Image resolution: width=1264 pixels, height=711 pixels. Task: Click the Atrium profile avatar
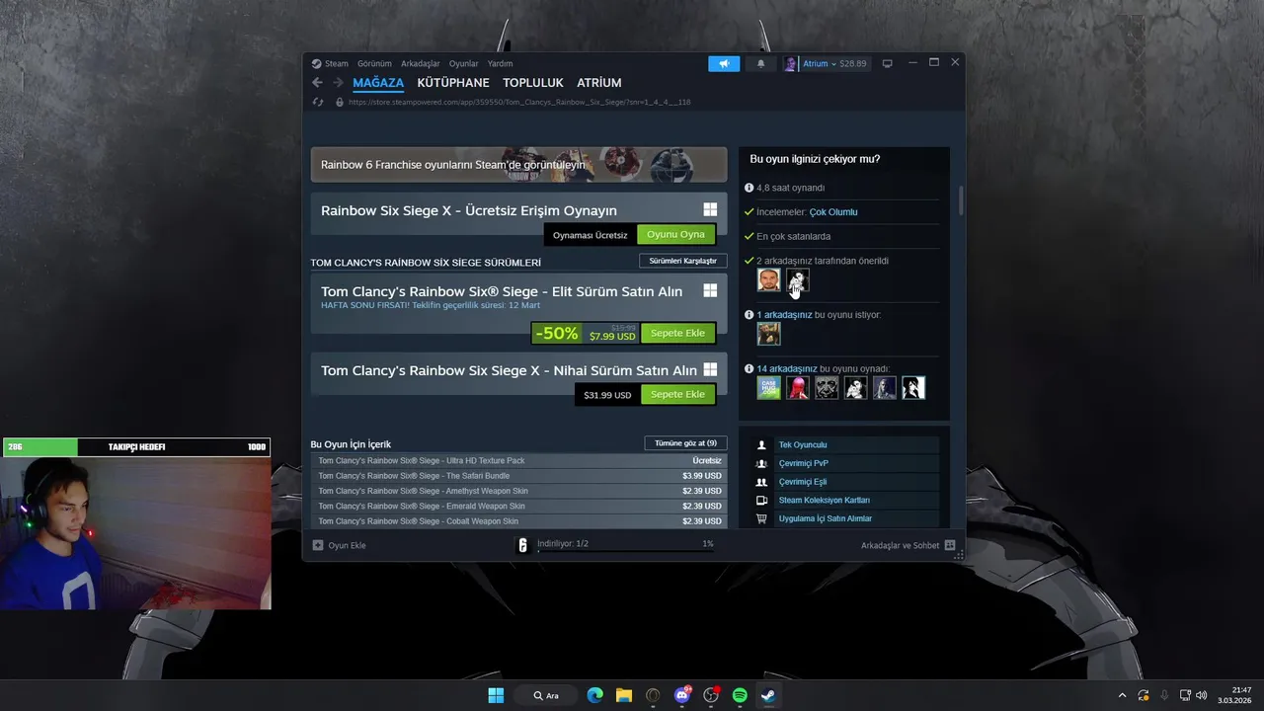point(791,63)
